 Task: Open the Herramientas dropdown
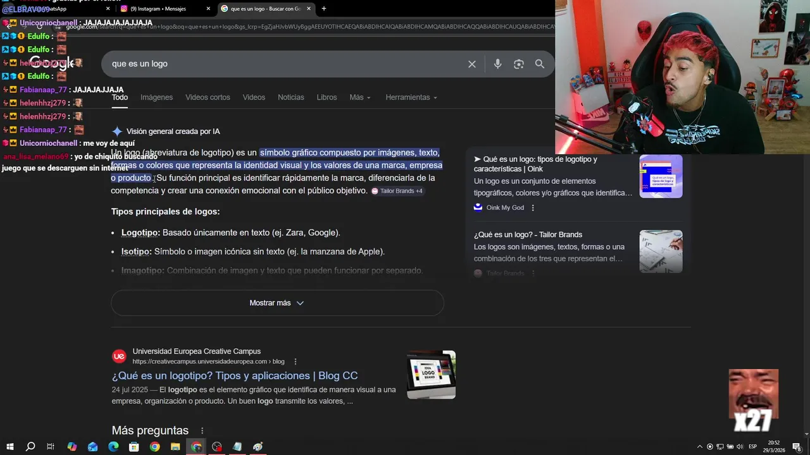411,97
